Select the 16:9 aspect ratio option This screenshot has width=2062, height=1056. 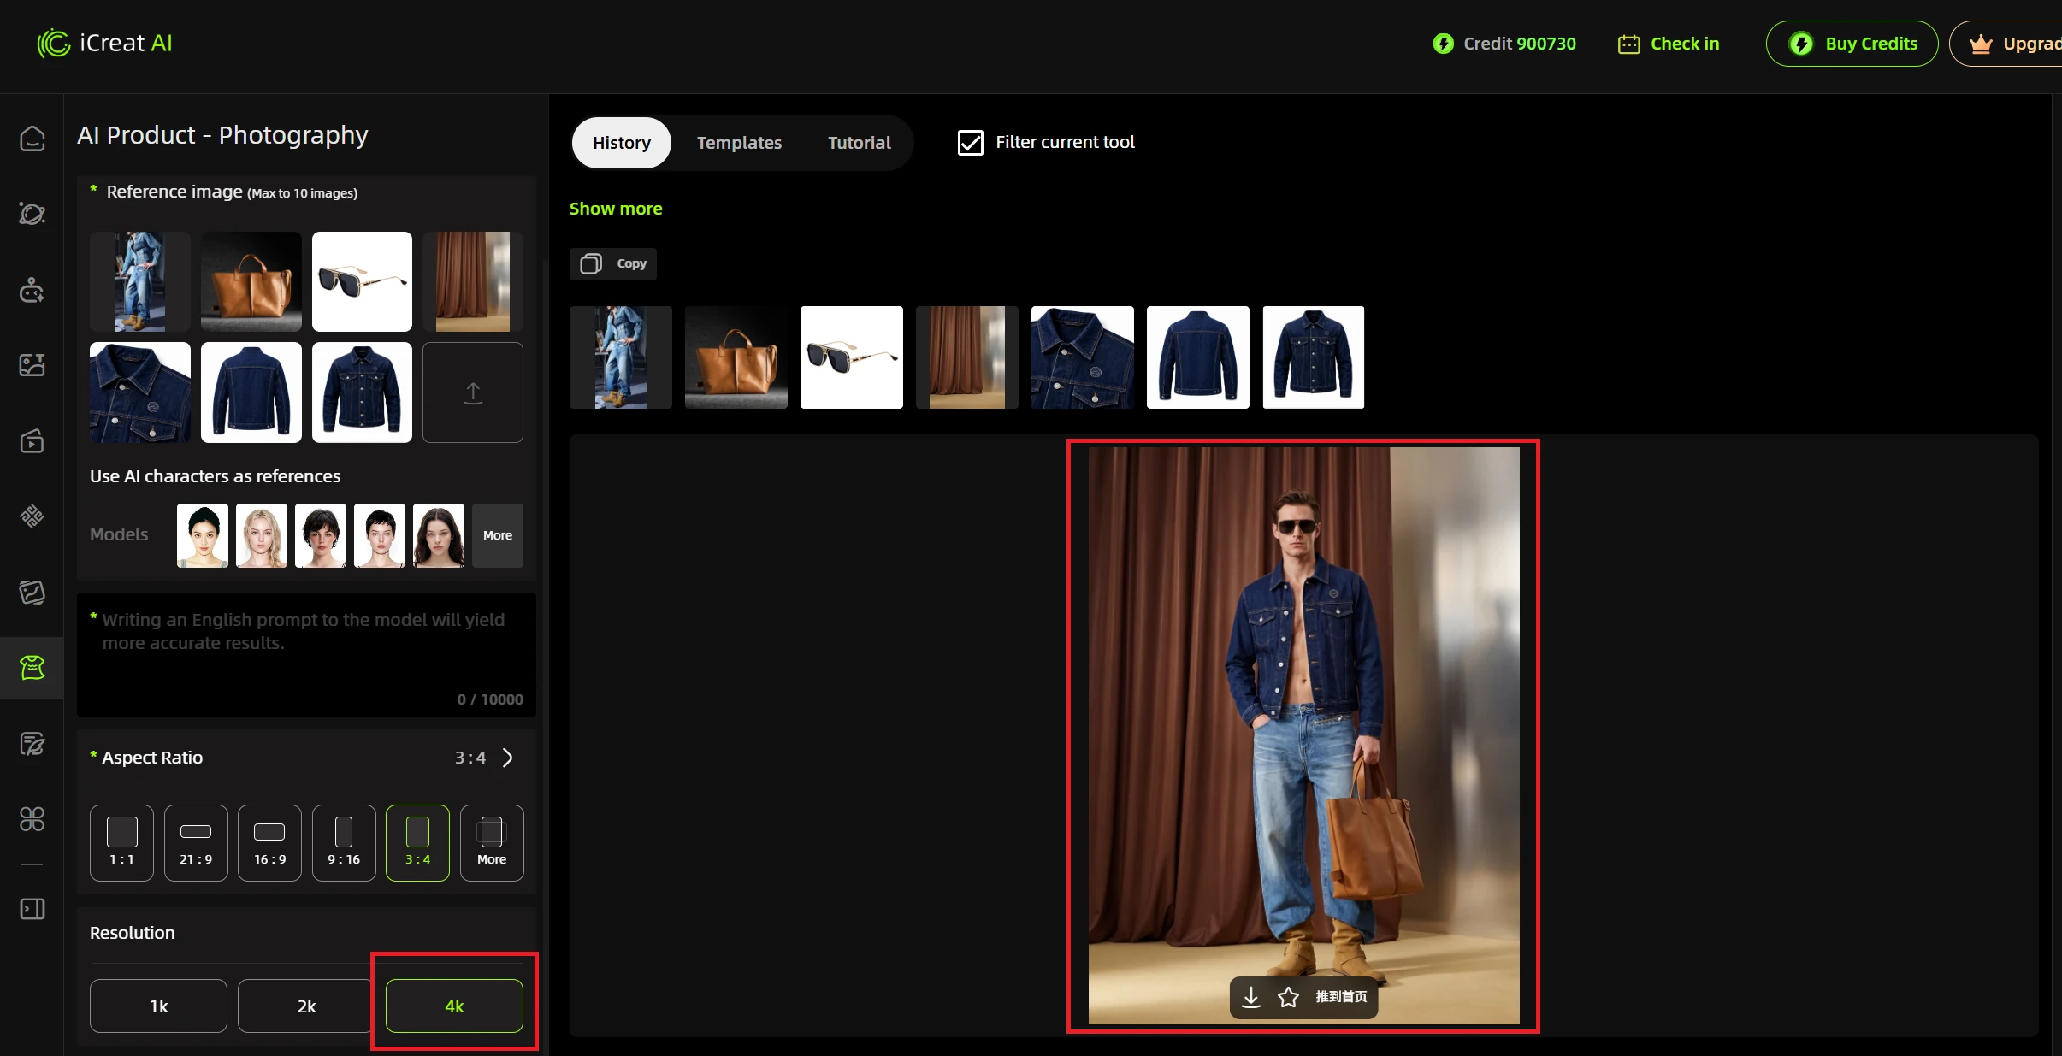click(x=269, y=842)
